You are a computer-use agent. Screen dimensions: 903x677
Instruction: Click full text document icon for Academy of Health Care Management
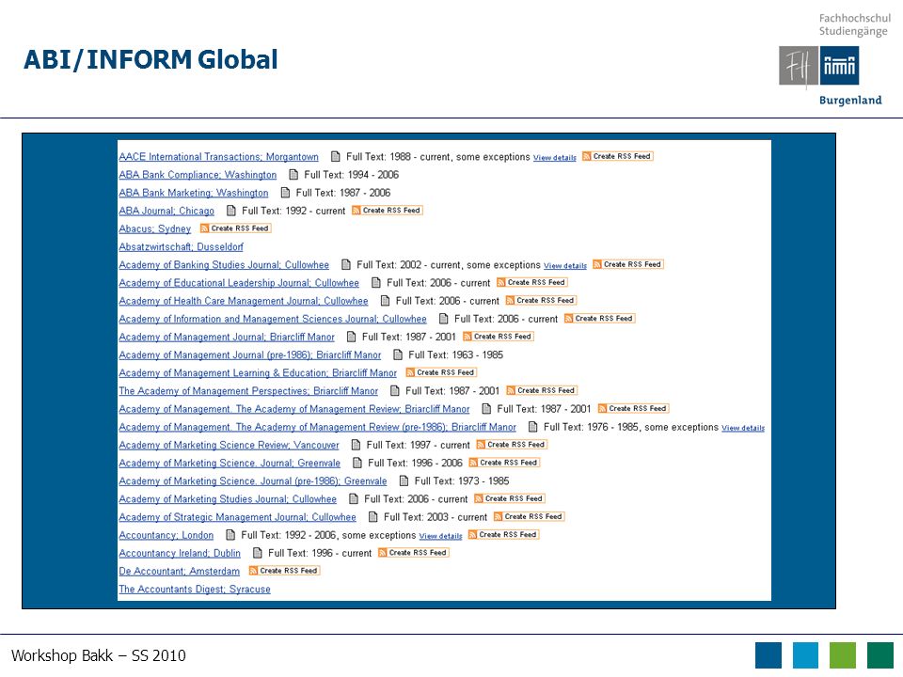tap(385, 301)
